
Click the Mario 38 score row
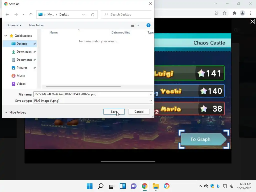(x=189, y=108)
